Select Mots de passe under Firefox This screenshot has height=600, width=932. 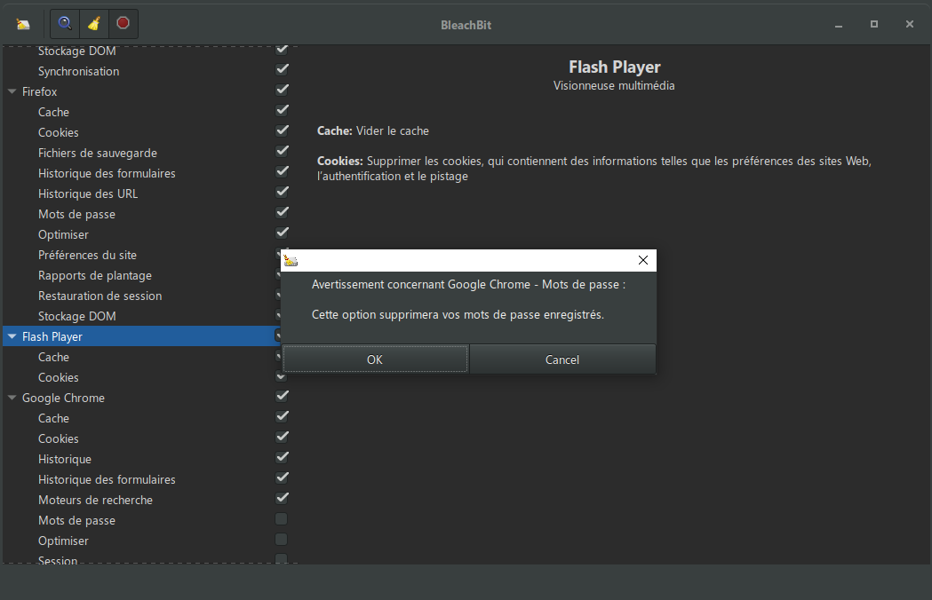76,215
